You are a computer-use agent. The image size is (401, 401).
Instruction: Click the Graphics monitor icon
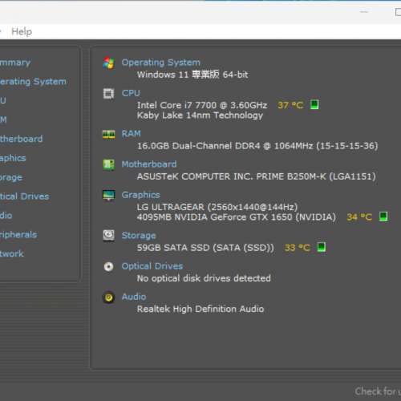pos(109,195)
